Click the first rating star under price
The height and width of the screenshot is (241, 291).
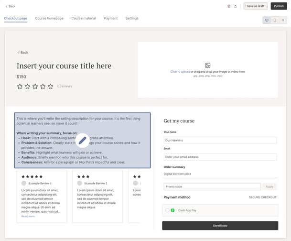[20, 87]
